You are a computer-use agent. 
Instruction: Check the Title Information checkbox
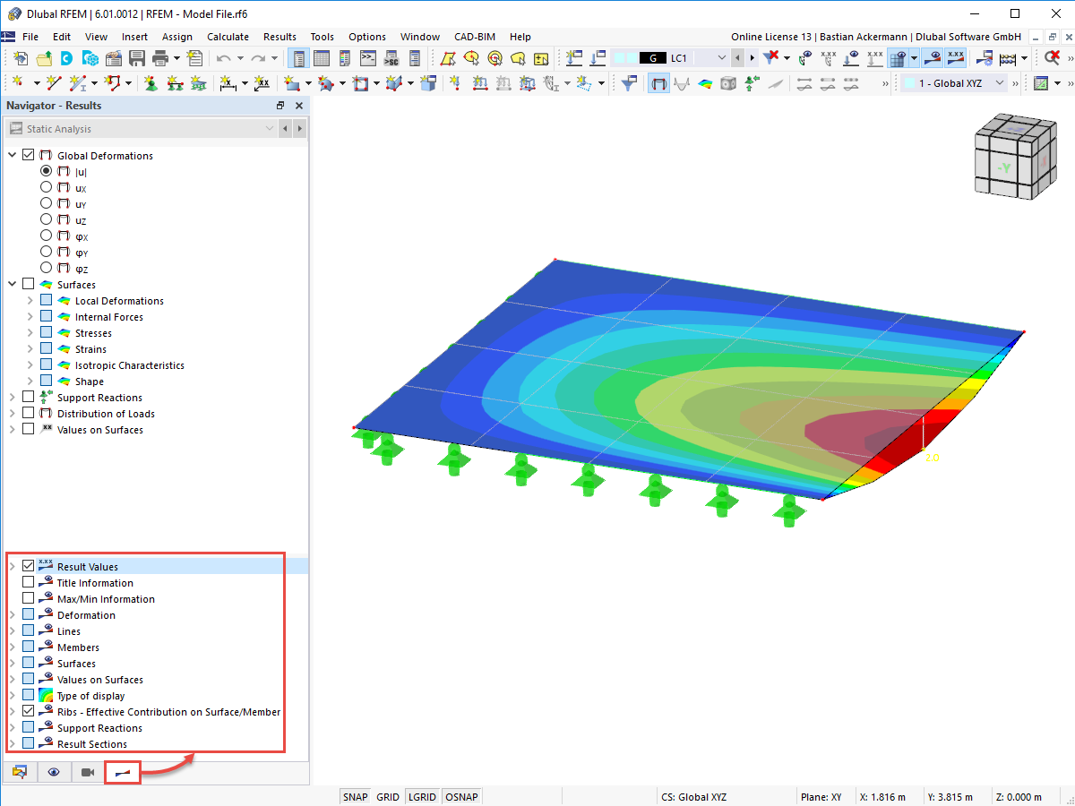coord(29,582)
